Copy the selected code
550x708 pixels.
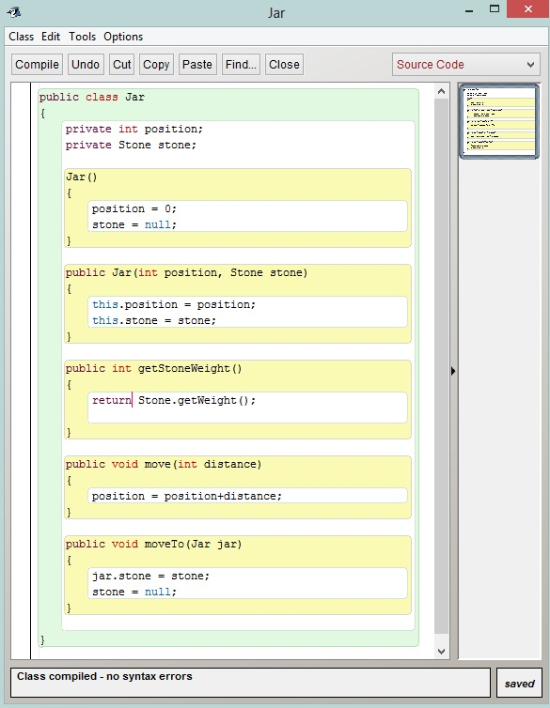click(156, 65)
